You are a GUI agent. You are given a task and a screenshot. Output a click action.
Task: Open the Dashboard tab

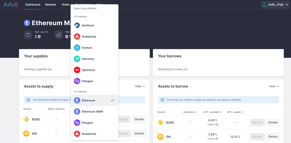[x=33, y=5]
